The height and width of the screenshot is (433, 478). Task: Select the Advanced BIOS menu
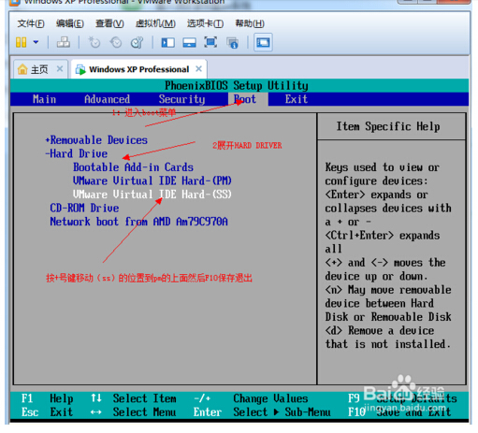click(x=107, y=99)
